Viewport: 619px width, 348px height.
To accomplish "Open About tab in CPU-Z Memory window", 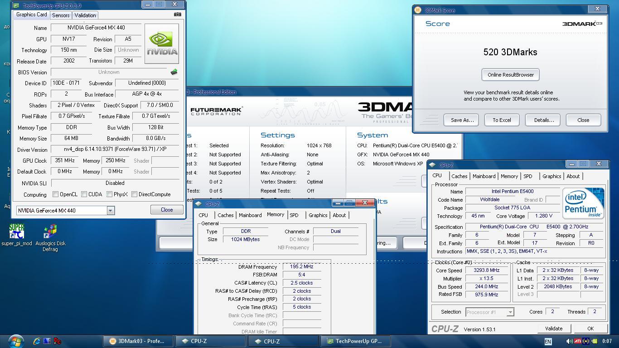I will click(x=339, y=215).
